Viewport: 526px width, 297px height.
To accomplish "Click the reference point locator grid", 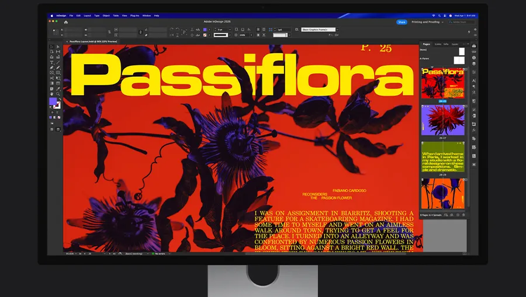I will [x=55, y=32].
